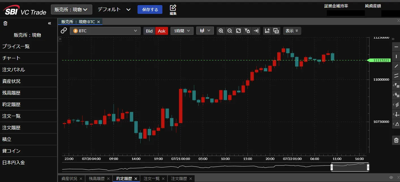
Task: Open 残高履歴 from sidebar menu
Action: click(x=28, y=93)
